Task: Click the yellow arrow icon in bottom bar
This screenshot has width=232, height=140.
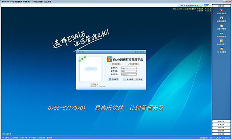Action: (3, 138)
